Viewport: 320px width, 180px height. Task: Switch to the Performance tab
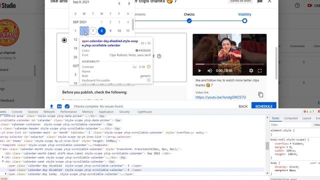[x=68, y=112]
